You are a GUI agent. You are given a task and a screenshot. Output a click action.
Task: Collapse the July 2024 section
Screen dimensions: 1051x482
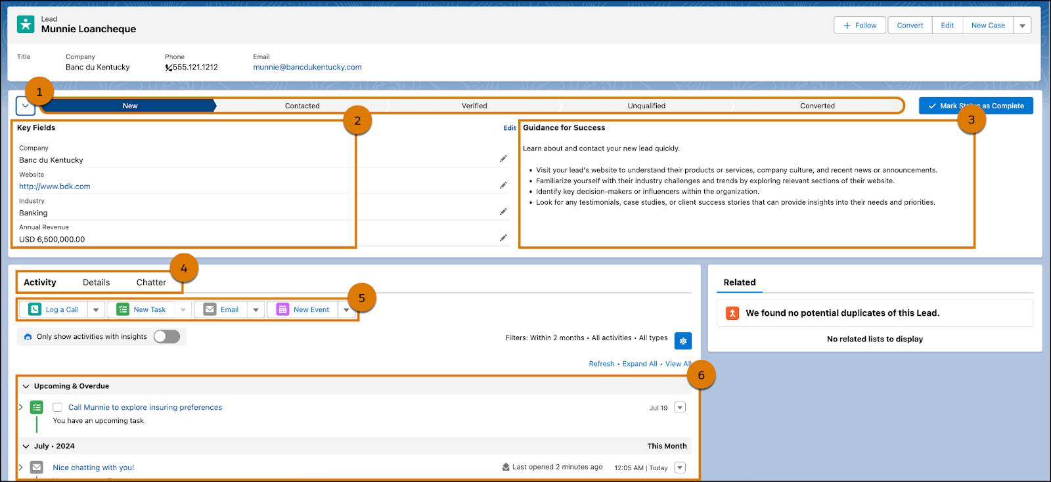tap(26, 446)
